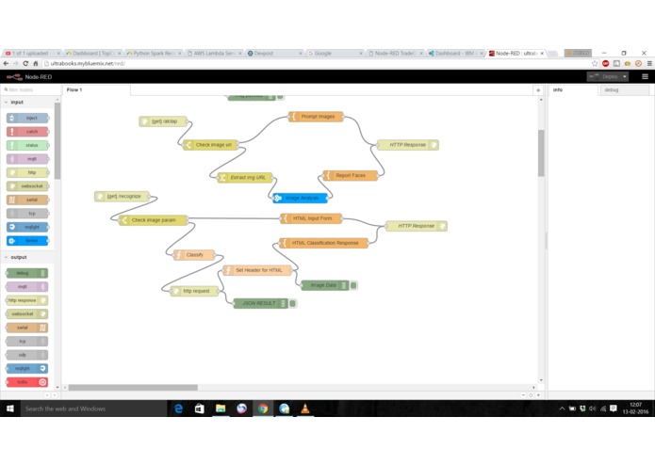Open VLC media player from taskbar
This screenshot has width=655, height=465.
click(305, 409)
